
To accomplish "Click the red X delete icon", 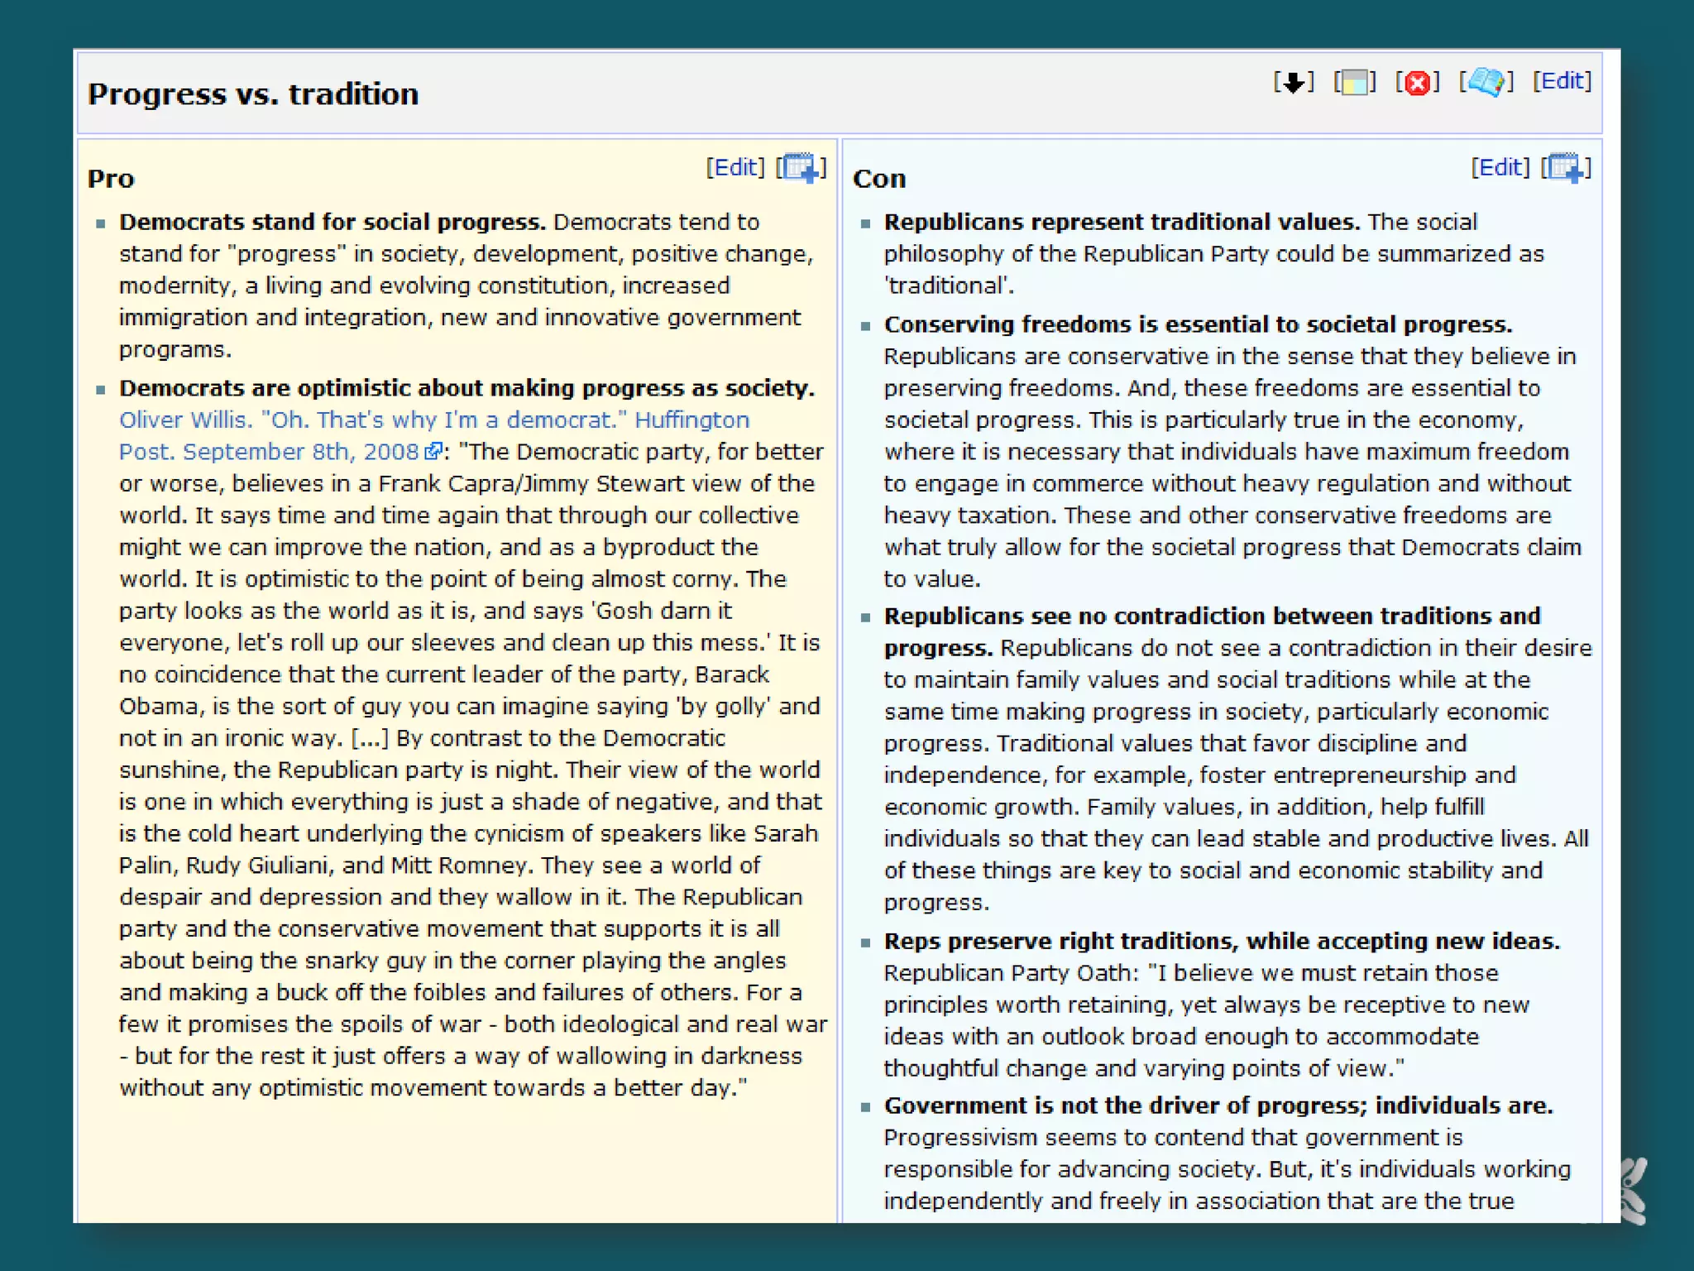I will pos(1417,83).
